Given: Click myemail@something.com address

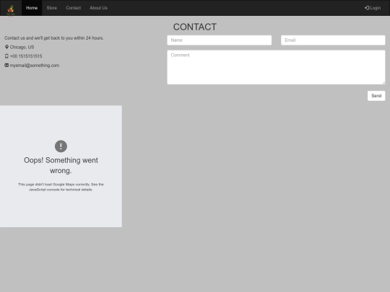Looking at the screenshot, I should (35, 66).
